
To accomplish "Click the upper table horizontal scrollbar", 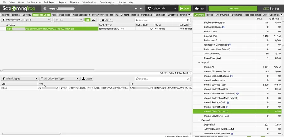I will coord(48,70).
